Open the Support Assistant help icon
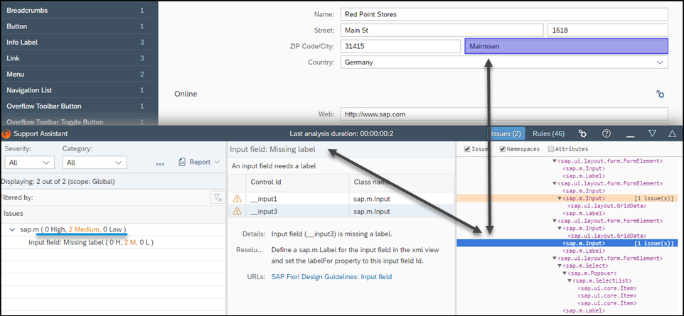 [x=606, y=134]
